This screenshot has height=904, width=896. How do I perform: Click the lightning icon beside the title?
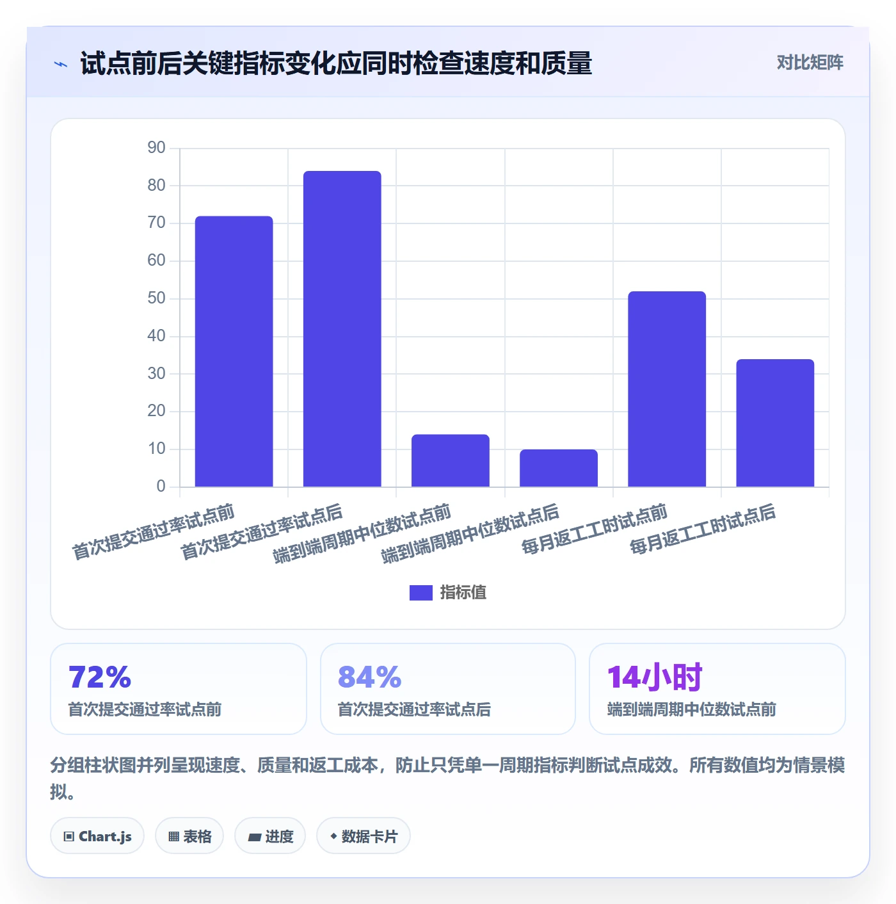[61, 64]
